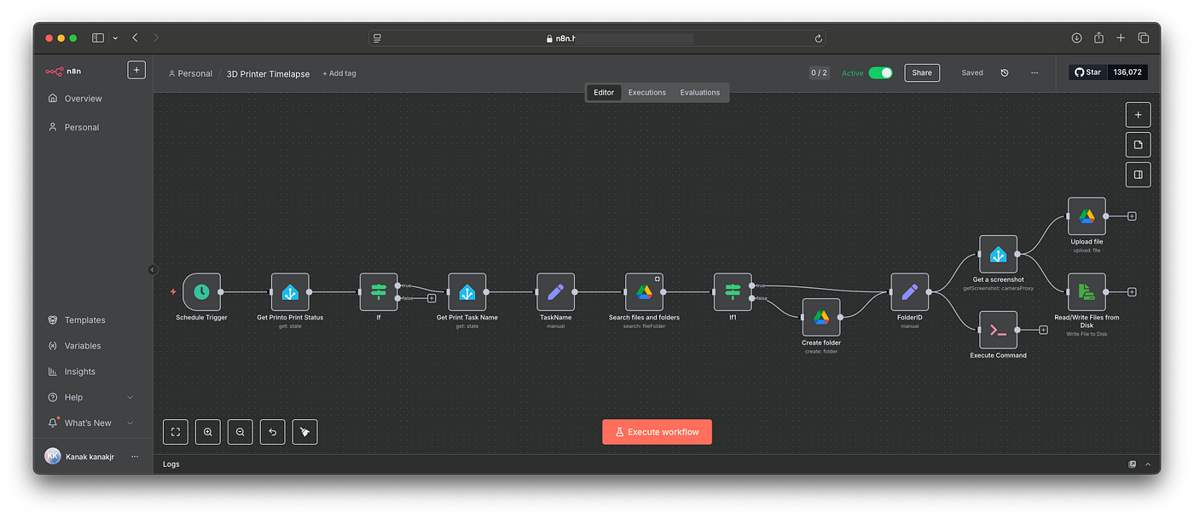Open Variables from the sidebar
The image size is (1194, 518).
point(83,345)
